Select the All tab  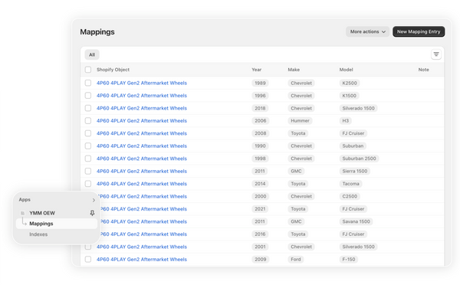[92, 55]
